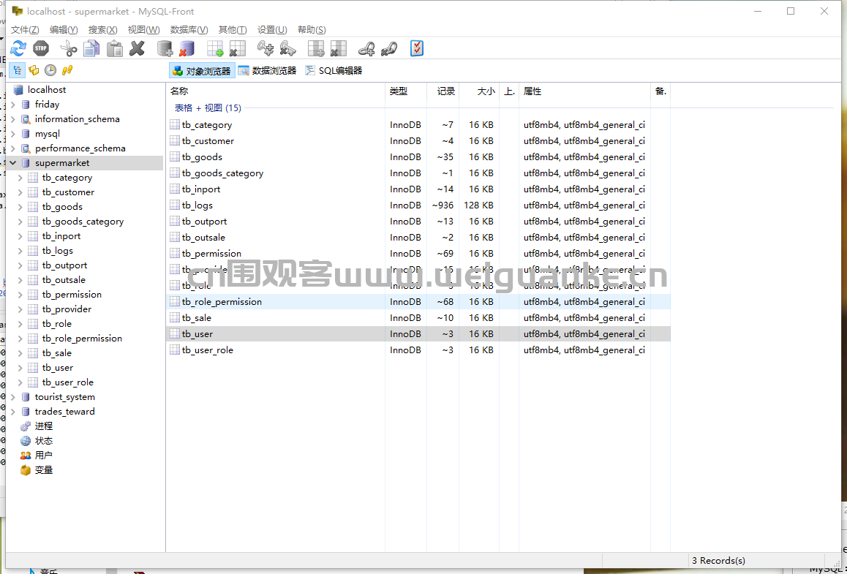The height and width of the screenshot is (574, 847).
Task: Open the 进程 processes node
Action: [44, 426]
